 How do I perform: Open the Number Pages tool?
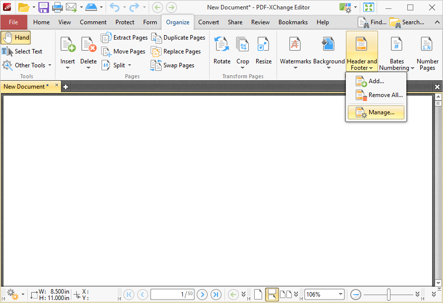(x=427, y=51)
